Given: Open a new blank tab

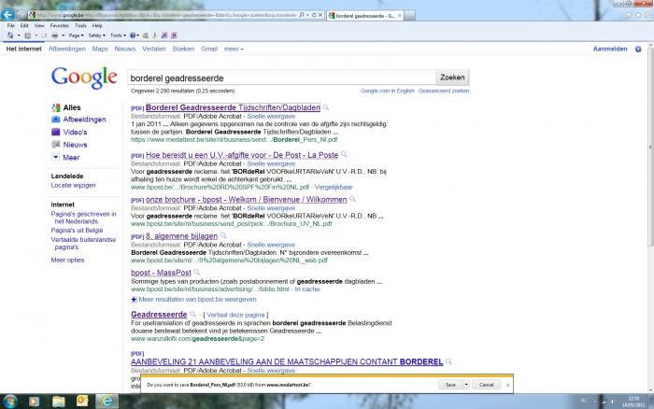Looking at the screenshot, I should tap(410, 16).
